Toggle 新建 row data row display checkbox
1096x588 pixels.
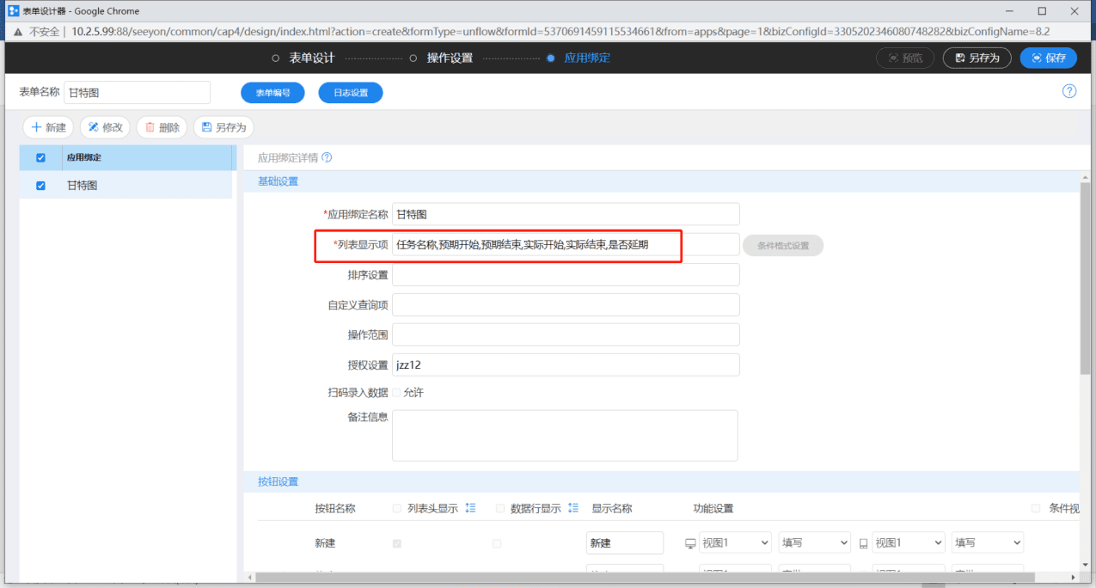click(496, 543)
